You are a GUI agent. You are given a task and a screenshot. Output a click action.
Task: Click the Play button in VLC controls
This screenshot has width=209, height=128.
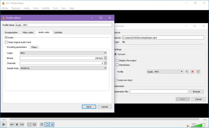4,125
